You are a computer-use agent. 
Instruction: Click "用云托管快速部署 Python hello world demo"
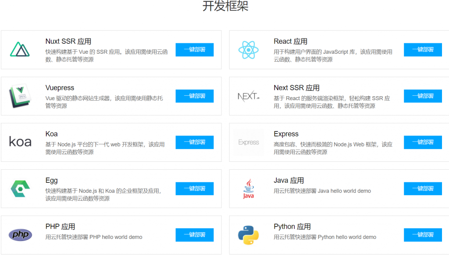coord(325,237)
